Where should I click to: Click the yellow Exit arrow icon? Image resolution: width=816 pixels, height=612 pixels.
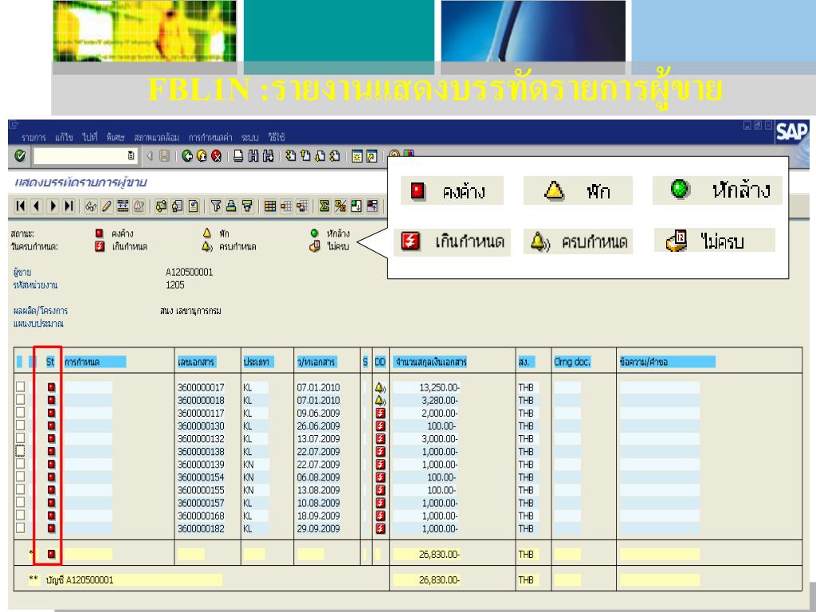coord(202,155)
